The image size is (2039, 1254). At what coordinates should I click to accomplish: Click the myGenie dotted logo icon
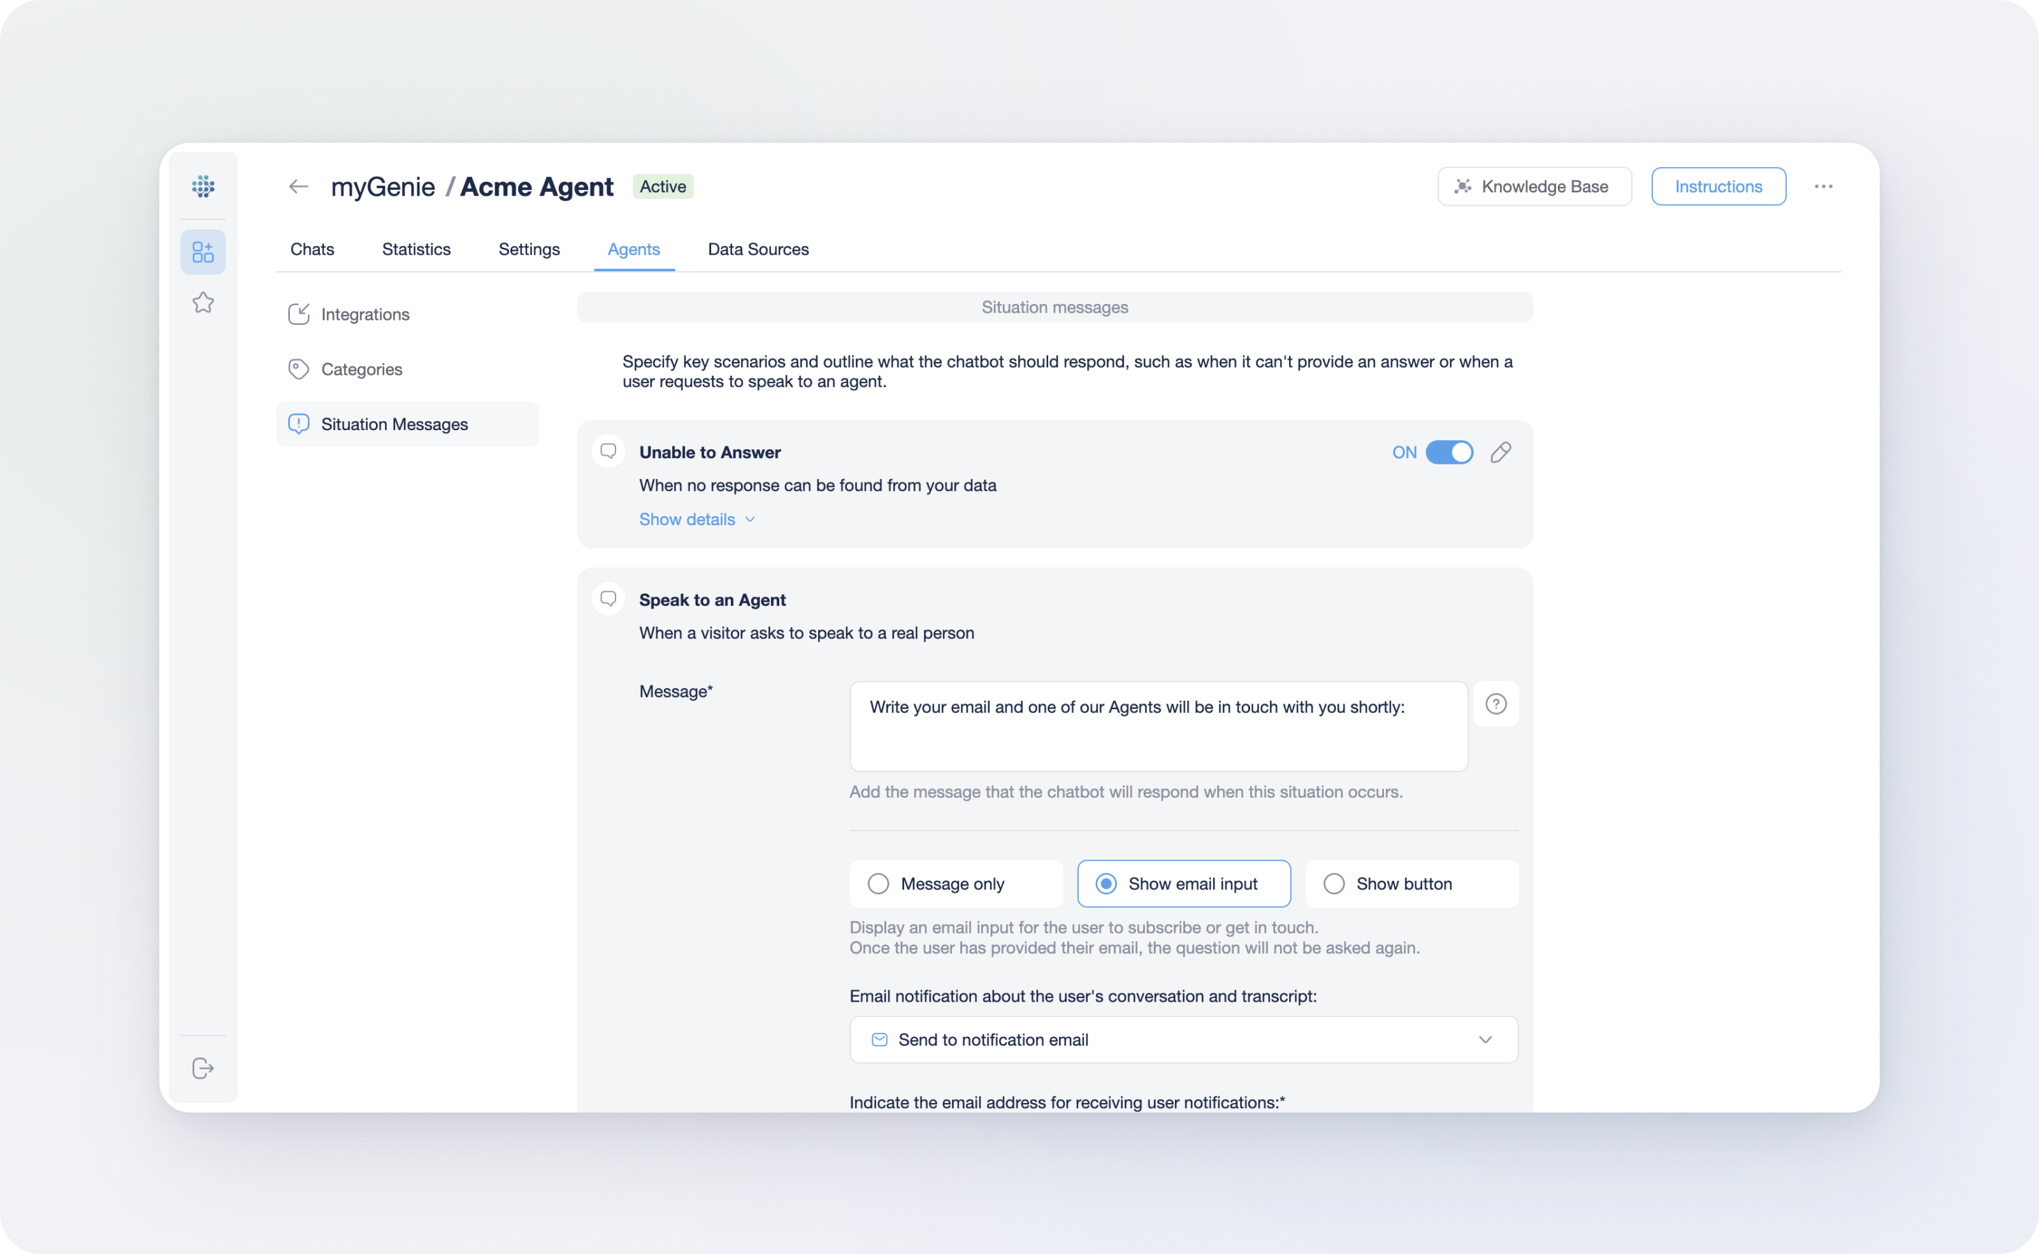(x=203, y=187)
